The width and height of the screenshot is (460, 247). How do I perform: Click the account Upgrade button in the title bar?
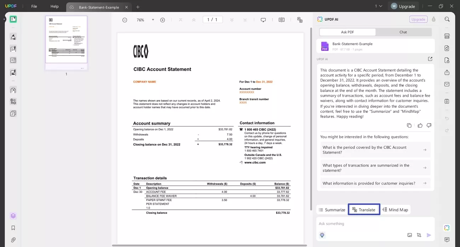403,6
